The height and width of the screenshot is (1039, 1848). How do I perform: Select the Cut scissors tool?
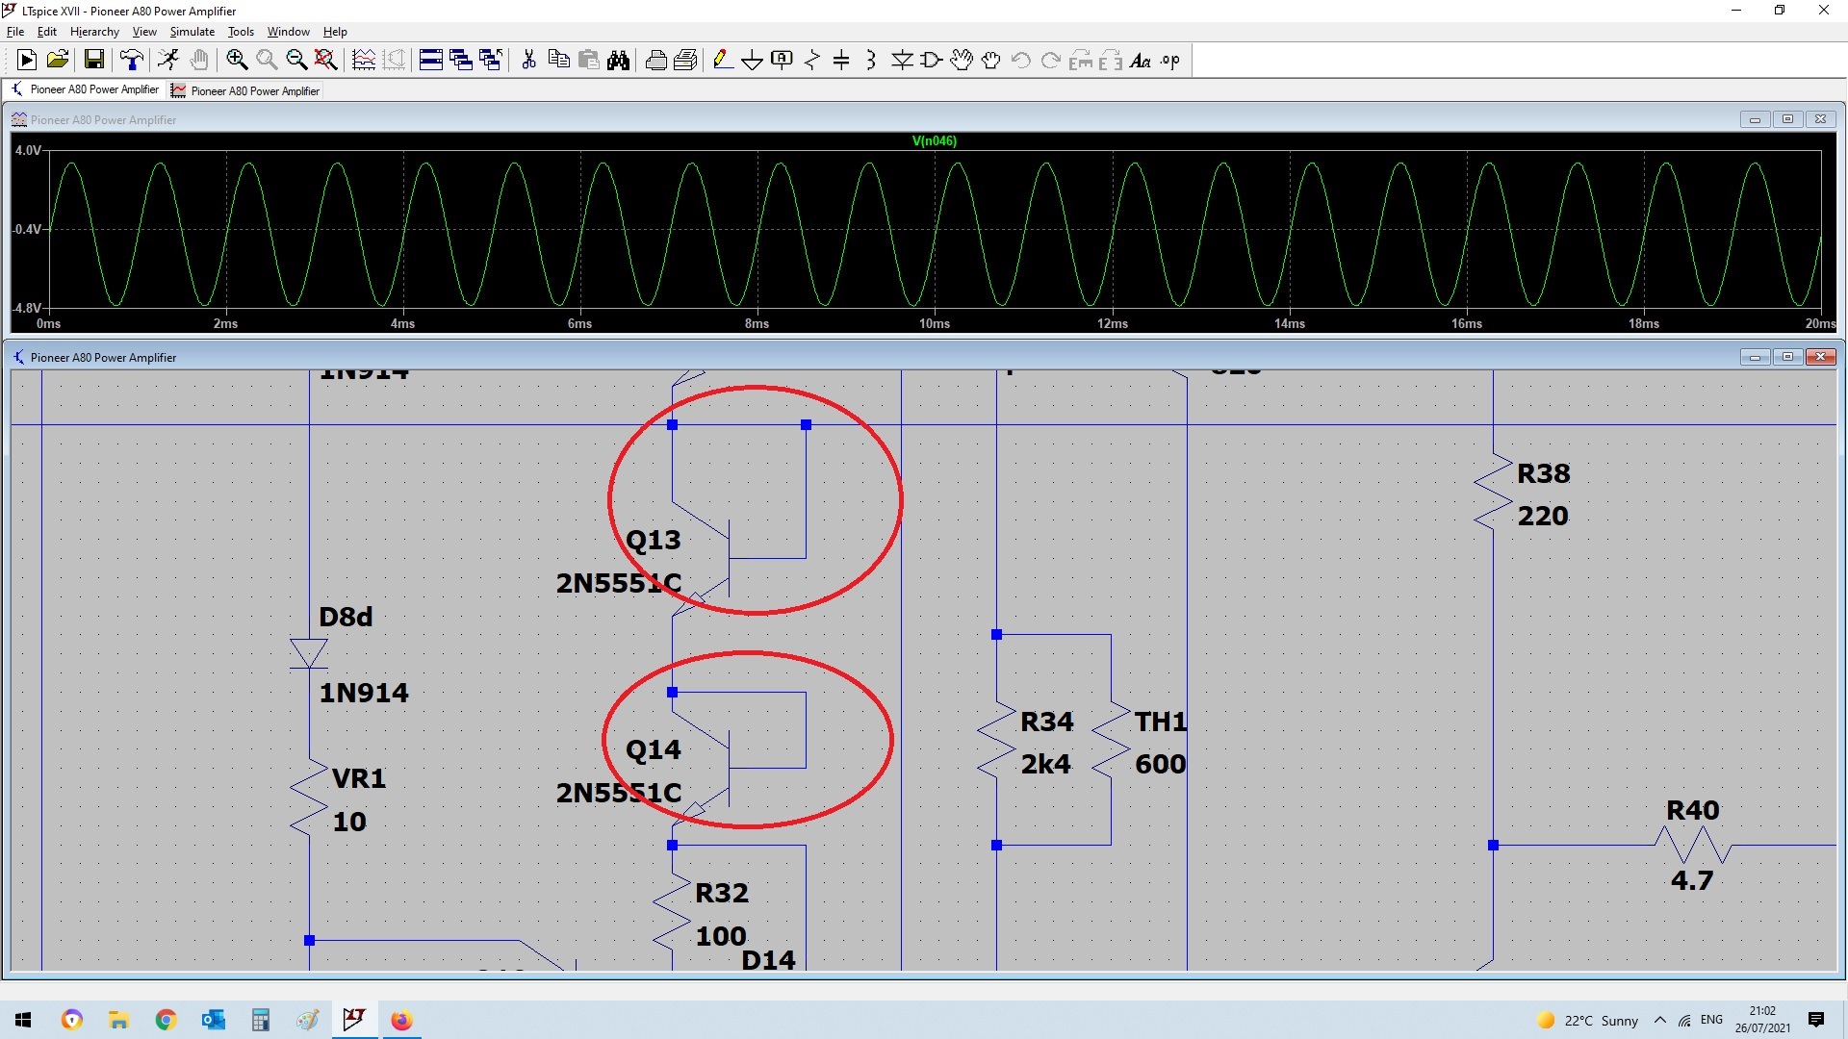coord(528,61)
